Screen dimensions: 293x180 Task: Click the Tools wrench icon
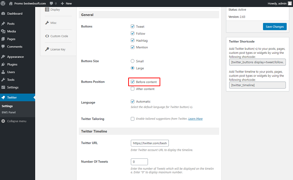pyautogui.click(x=3, y=79)
